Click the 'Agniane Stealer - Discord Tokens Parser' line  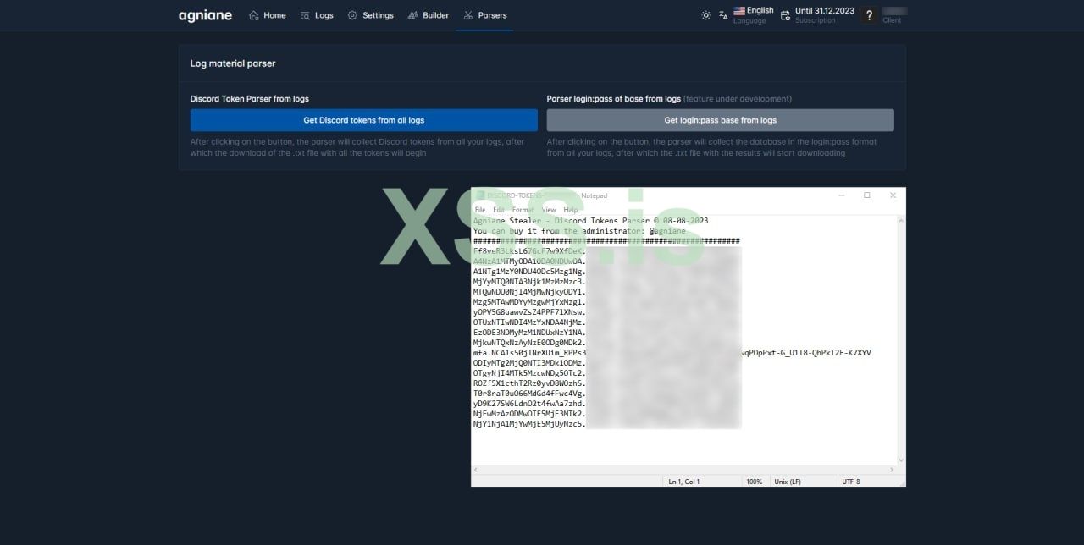tap(591, 221)
